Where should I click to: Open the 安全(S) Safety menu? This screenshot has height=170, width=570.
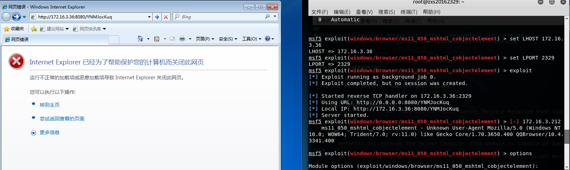228,39
